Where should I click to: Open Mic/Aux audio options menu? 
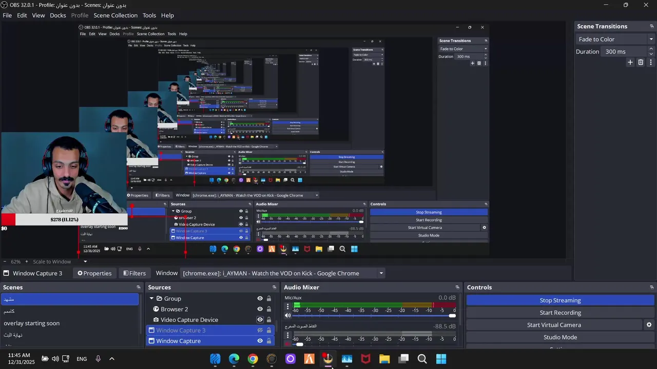288,306
